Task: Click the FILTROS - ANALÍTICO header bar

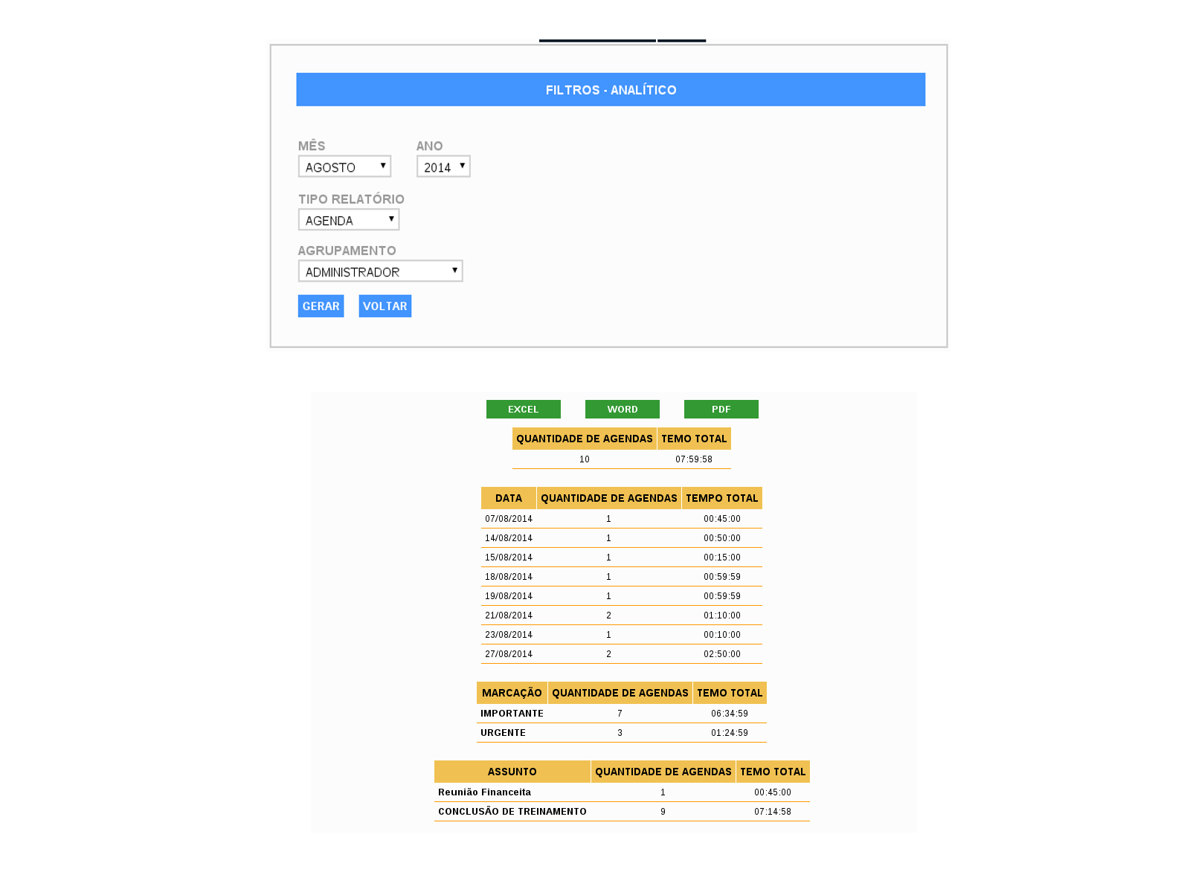Action: coord(610,90)
